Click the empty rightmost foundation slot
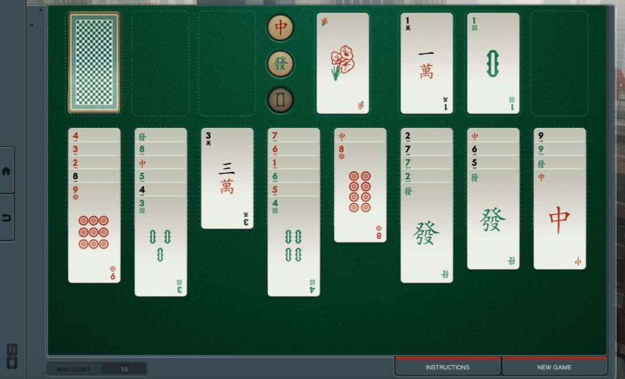 pyautogui.click(x=559, y=64)
